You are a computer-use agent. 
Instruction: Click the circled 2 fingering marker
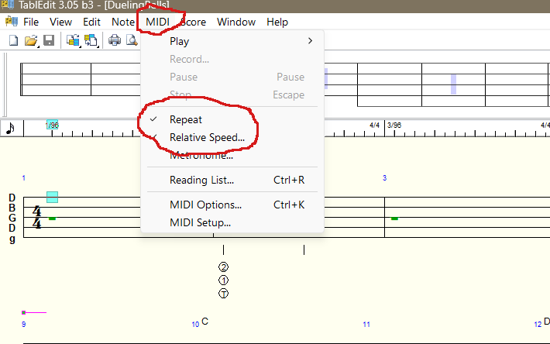[224, 267]
